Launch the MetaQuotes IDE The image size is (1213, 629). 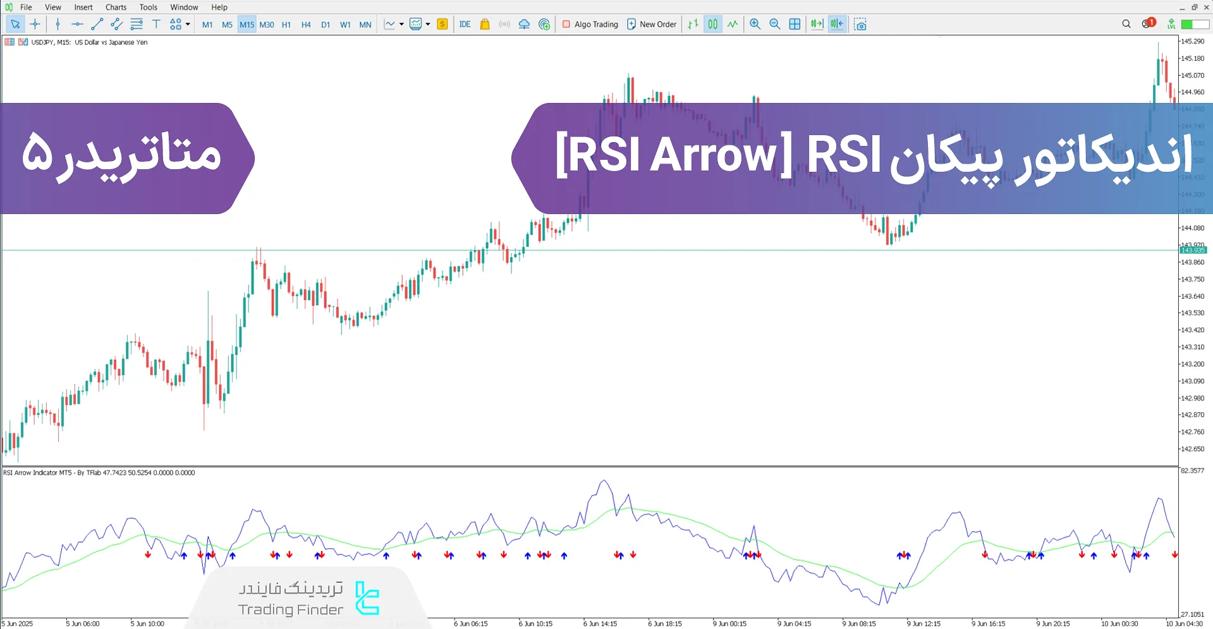click(x=465, y=24)
